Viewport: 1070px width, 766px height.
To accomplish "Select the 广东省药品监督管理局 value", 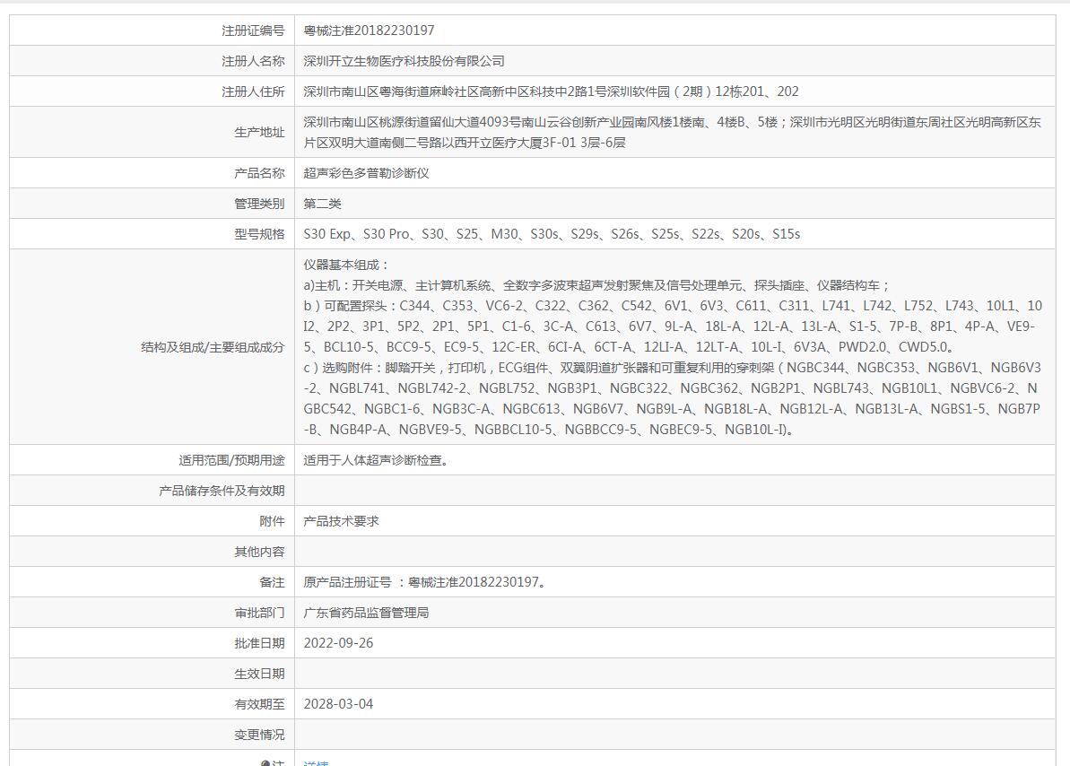I will pos(367,614).
